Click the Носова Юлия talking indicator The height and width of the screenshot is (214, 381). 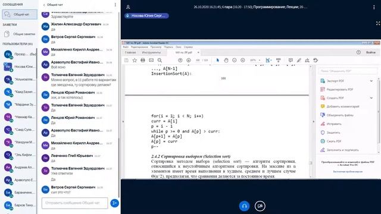click(x=146, y=16)
